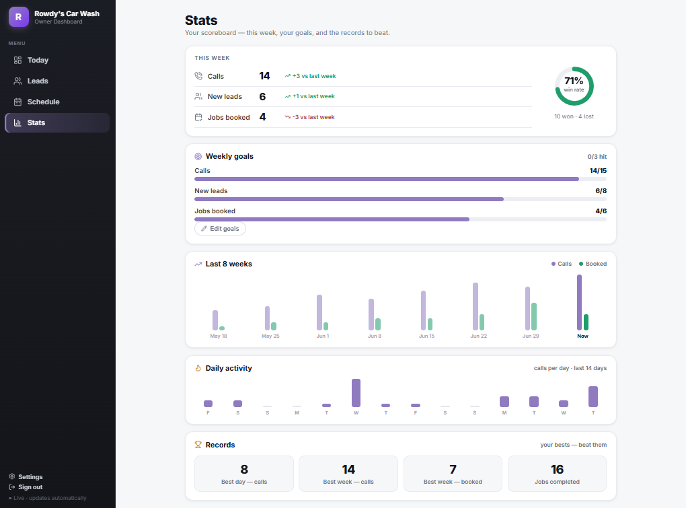Sign out of the dashboard
Image resolution: width=686 pixels, height=508 pixels.
[x=26, y=487]
